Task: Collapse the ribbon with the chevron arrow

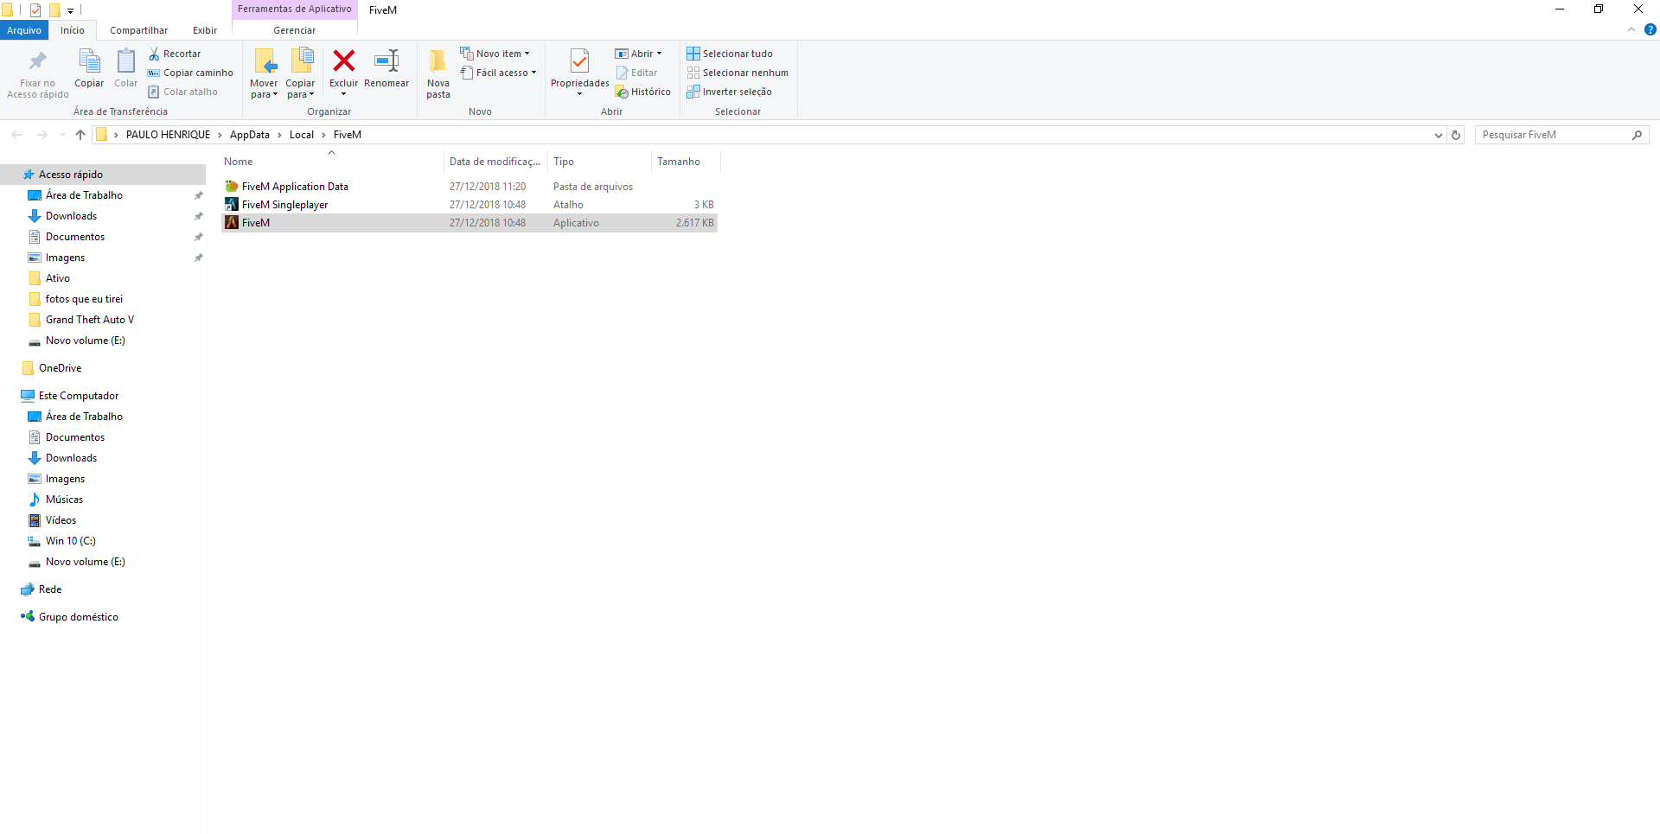Action: 1631,29
